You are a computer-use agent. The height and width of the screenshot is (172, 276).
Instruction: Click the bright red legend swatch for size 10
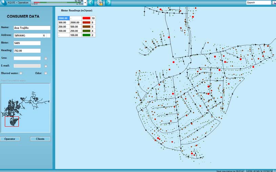[x=86, y=18]
